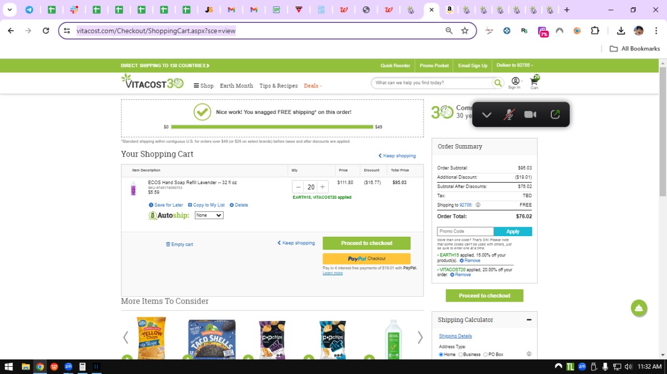
Task: Open the Yellow Chips product thumbnail
Action: (152, 338)
